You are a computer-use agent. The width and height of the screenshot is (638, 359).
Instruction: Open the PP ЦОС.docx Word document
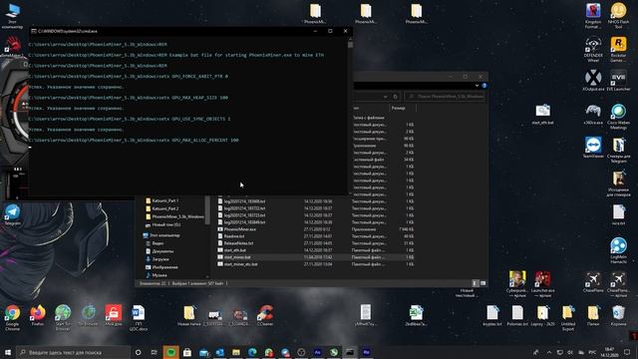coord(139,317)
